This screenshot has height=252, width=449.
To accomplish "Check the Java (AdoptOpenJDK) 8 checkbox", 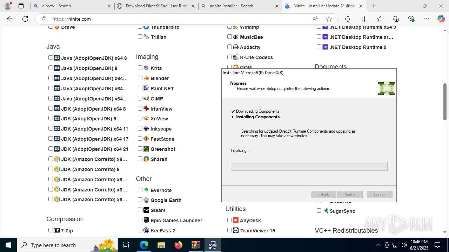I will [51, 68].
